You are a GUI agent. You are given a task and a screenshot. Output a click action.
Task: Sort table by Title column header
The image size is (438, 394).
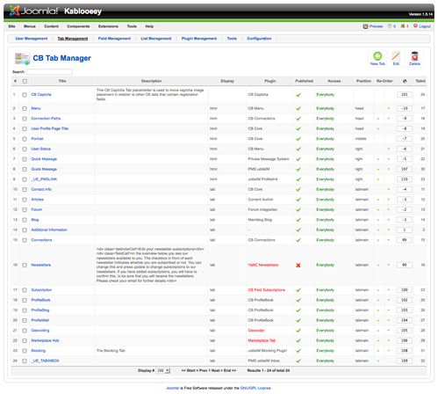pyautogui.click(x=62, y=81)
